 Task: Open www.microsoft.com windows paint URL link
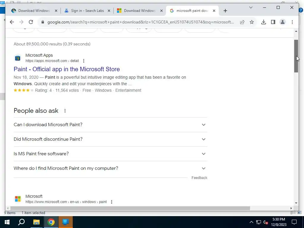click(66, 202)
